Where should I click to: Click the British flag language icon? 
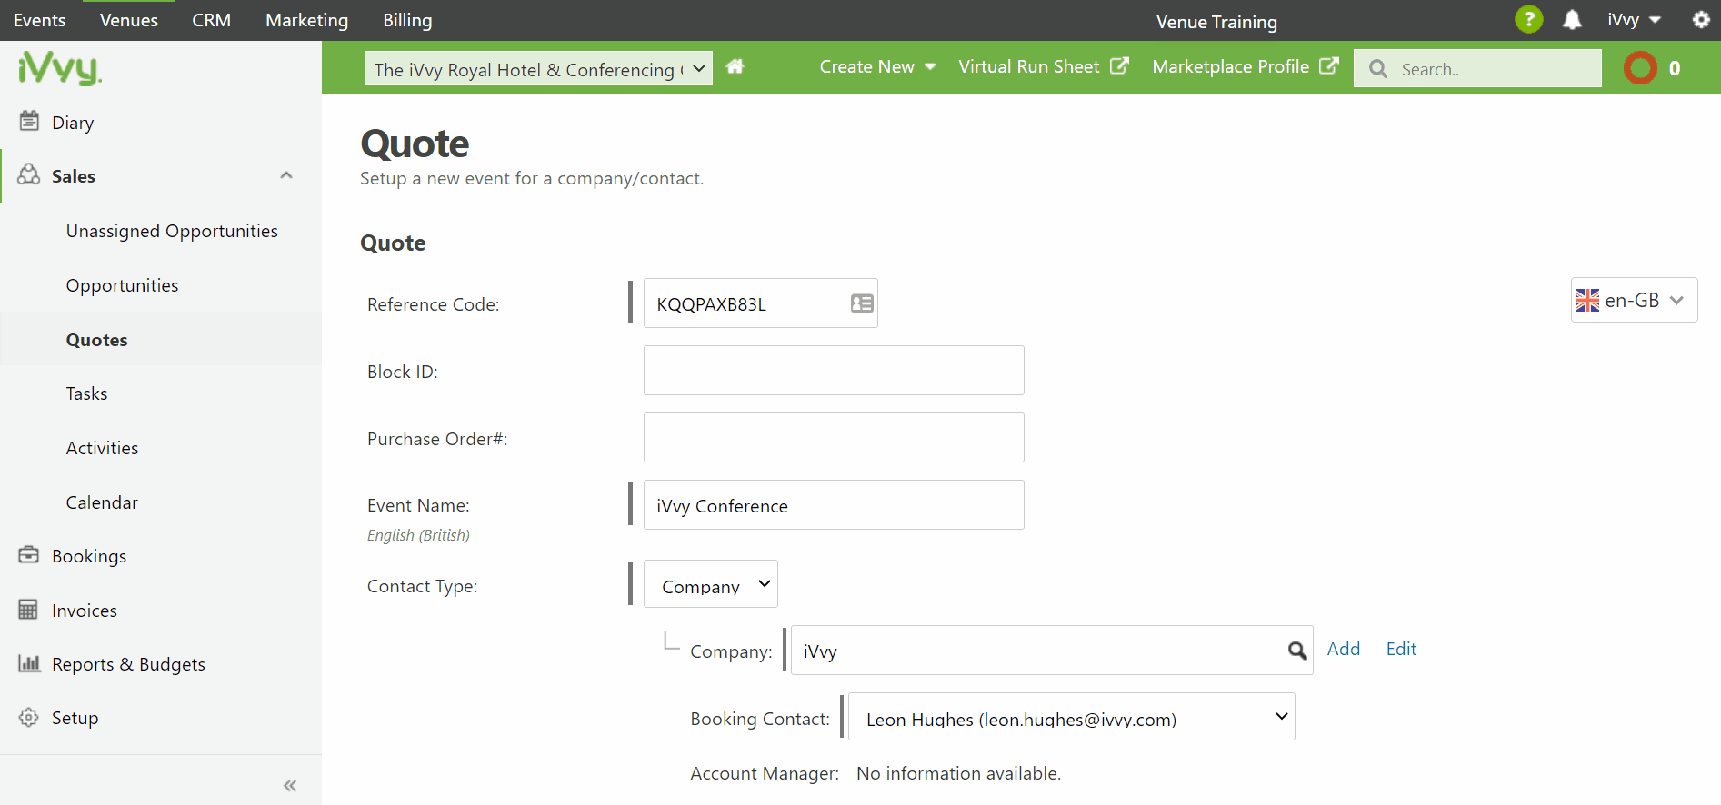click(1587, 300)
